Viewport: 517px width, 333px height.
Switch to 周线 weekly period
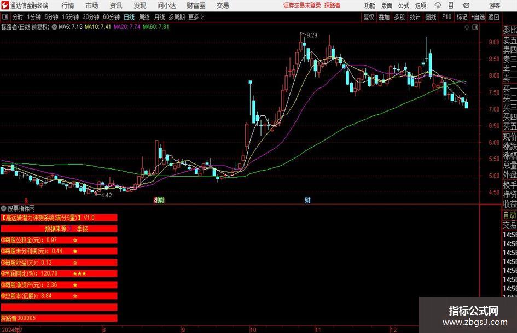pos(144,17)
